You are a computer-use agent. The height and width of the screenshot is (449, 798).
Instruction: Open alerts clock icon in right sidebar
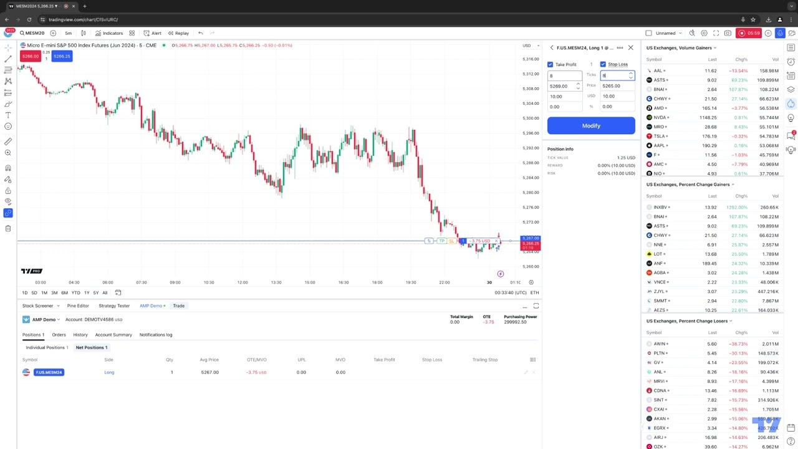791,62
